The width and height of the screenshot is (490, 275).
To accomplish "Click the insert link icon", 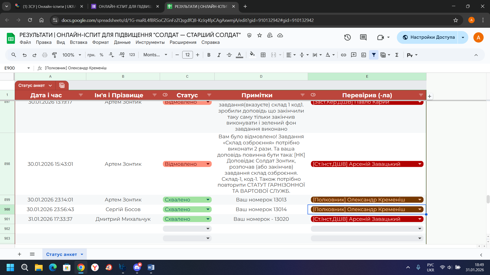I will pos(344,55).
